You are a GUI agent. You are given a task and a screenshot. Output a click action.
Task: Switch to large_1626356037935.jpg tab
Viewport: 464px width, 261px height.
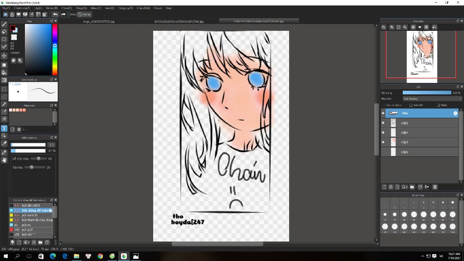click(x=98, y=21)
